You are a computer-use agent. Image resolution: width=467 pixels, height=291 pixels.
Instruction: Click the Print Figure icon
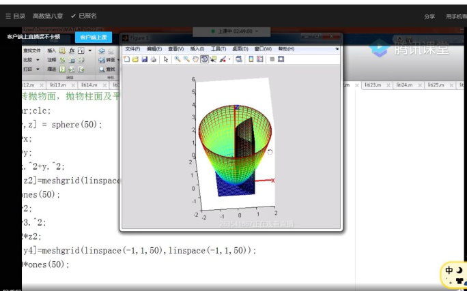(152, 59)
